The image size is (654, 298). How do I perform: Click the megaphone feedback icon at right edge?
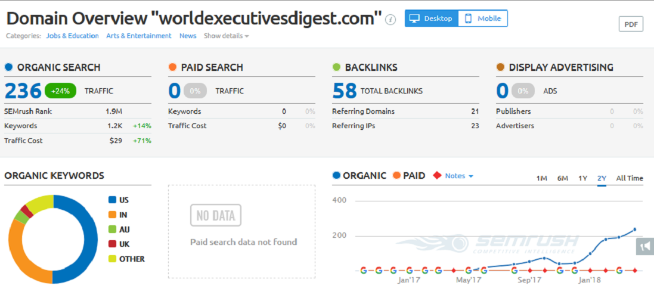(644, 246)
